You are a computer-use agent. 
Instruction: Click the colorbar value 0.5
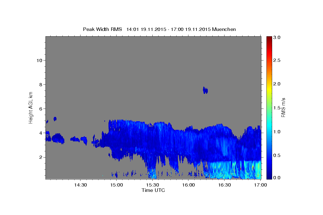click(x=277, y=155)
